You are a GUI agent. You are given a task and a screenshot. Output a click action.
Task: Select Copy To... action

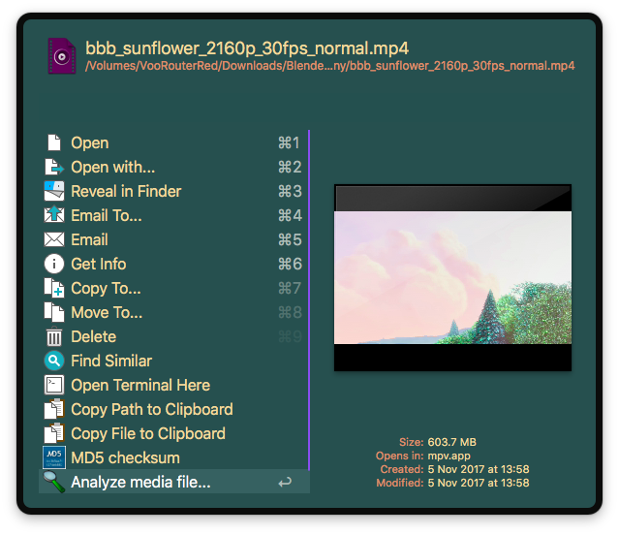click(106, 288)
